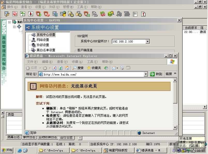Screen dimensions: 208x154
Task: Select 系统中心设置 in settings tree
Action: coord(46,35)
